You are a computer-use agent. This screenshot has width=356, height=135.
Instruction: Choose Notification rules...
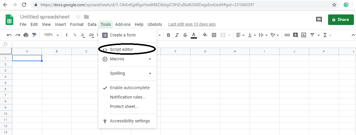tap(127, 97)
